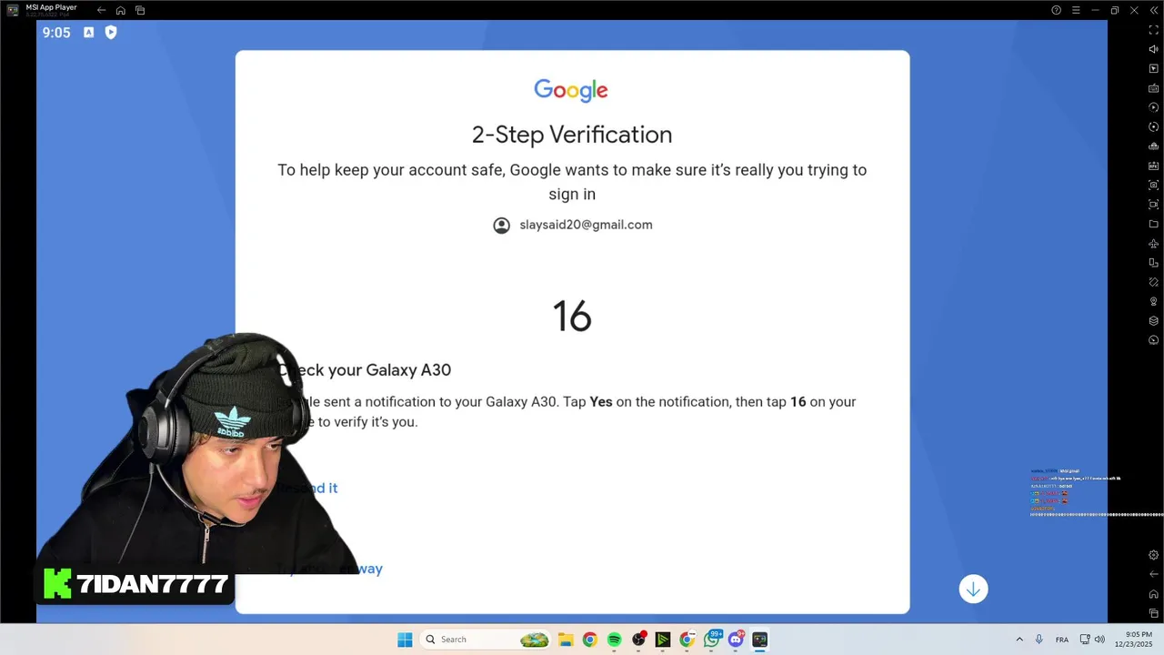The width and height of the screenshot is (1164, 655).
Task: Open the set location sidebar icon
Action: [1153, 301]
